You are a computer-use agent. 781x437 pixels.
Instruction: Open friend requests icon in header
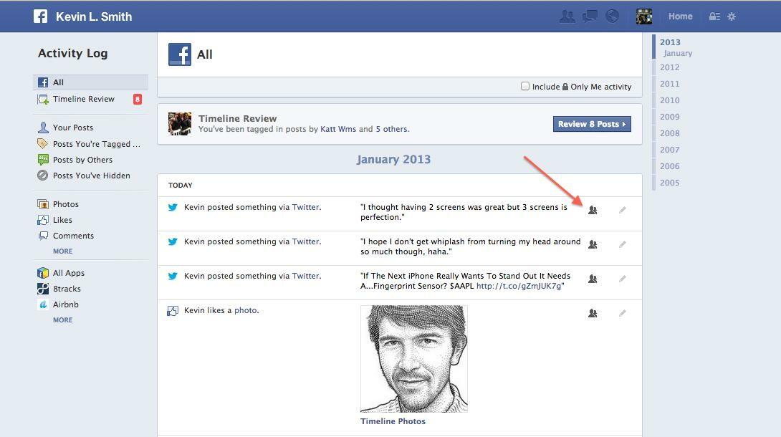click(567, 16)
